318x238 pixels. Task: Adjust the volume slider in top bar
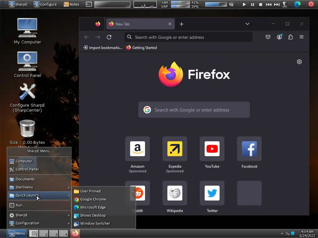(216, 4)
